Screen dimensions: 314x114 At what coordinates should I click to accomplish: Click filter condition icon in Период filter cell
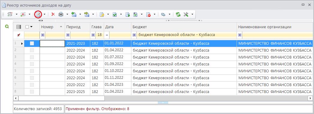pos(68,35)
